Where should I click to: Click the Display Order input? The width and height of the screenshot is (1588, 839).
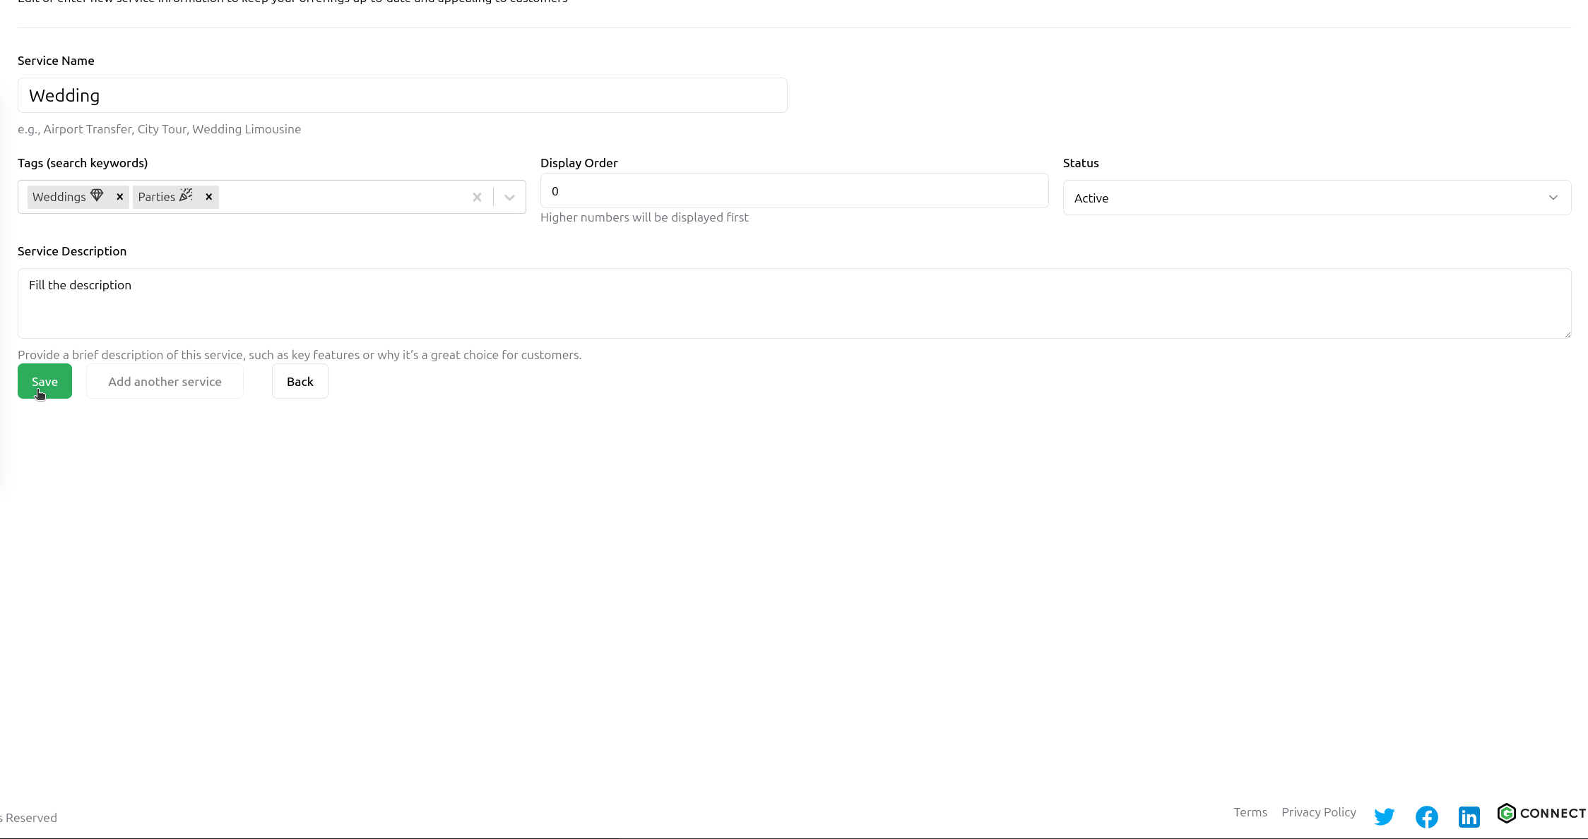(793, 191)
